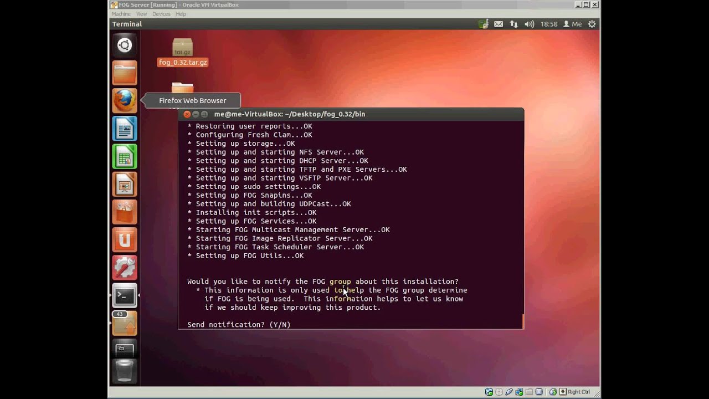Viewport: 709px width, 399px height.
Task: Click the terminal title bar text
Action: click(290, 114)
